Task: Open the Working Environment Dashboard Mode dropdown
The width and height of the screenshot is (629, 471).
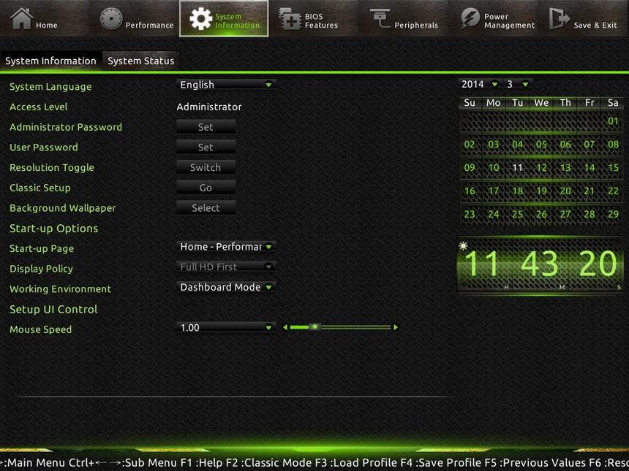Action: pos(225,287)
